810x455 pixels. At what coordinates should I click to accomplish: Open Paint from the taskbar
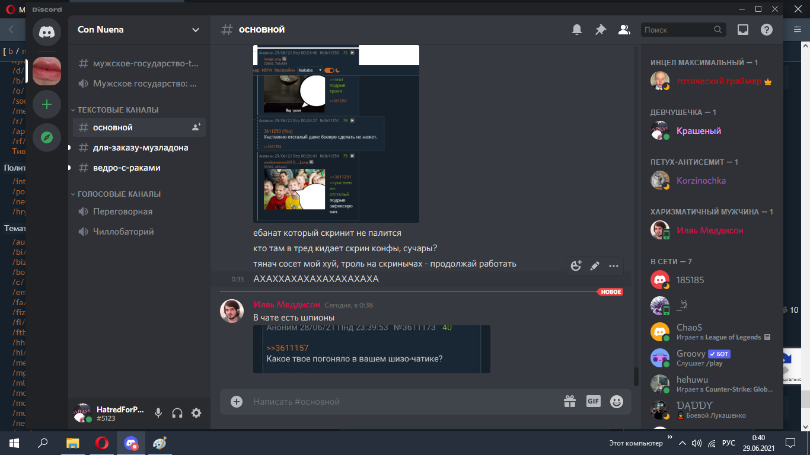(160, 443)
